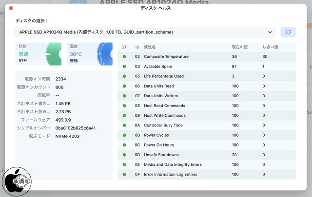The image size is (312, 197).
Task: Click green status dot for Avaliable Spare
Action: (124, 66)
